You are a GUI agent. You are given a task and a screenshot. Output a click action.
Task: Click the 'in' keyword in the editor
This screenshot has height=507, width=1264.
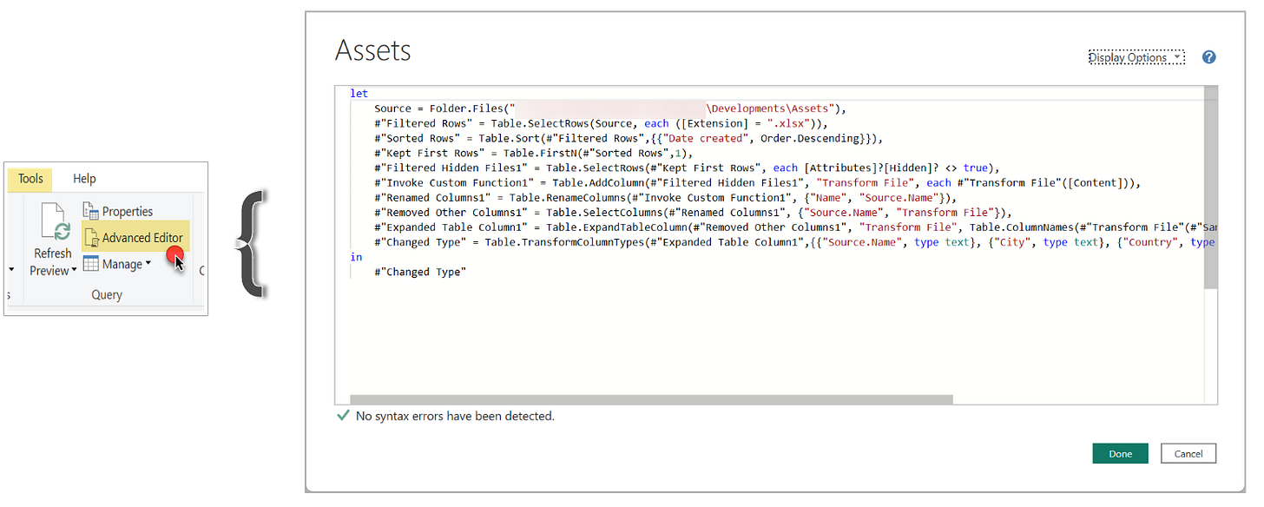point(356,257)
